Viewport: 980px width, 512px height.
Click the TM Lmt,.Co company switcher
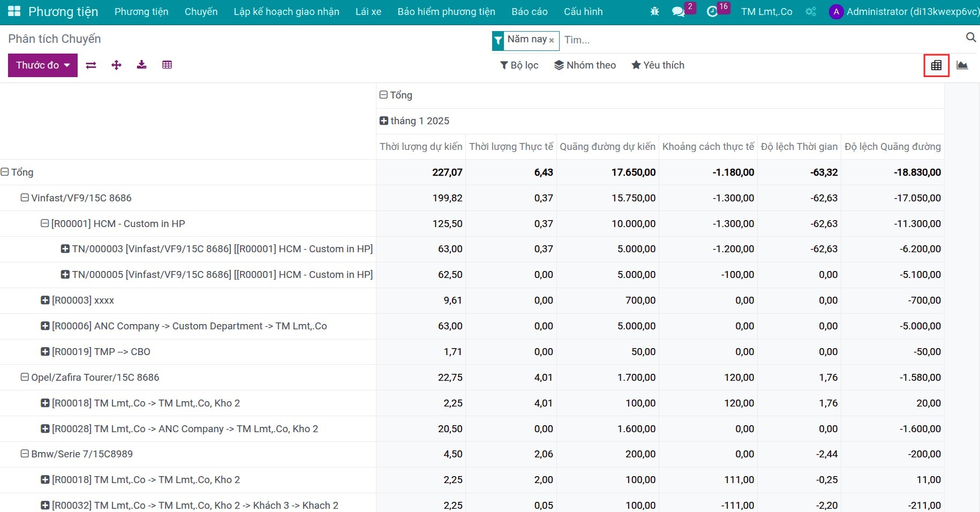767,11
